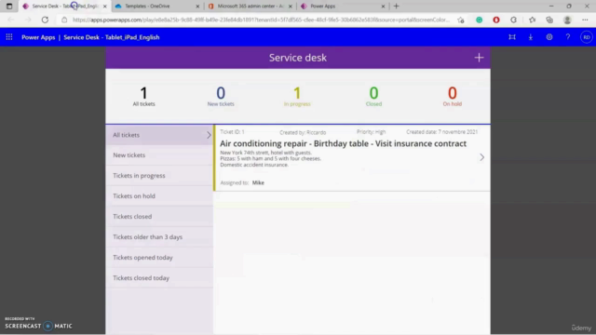
Task: Open the Air conditioning repair ticket title
Action: (x=343, y=143)
